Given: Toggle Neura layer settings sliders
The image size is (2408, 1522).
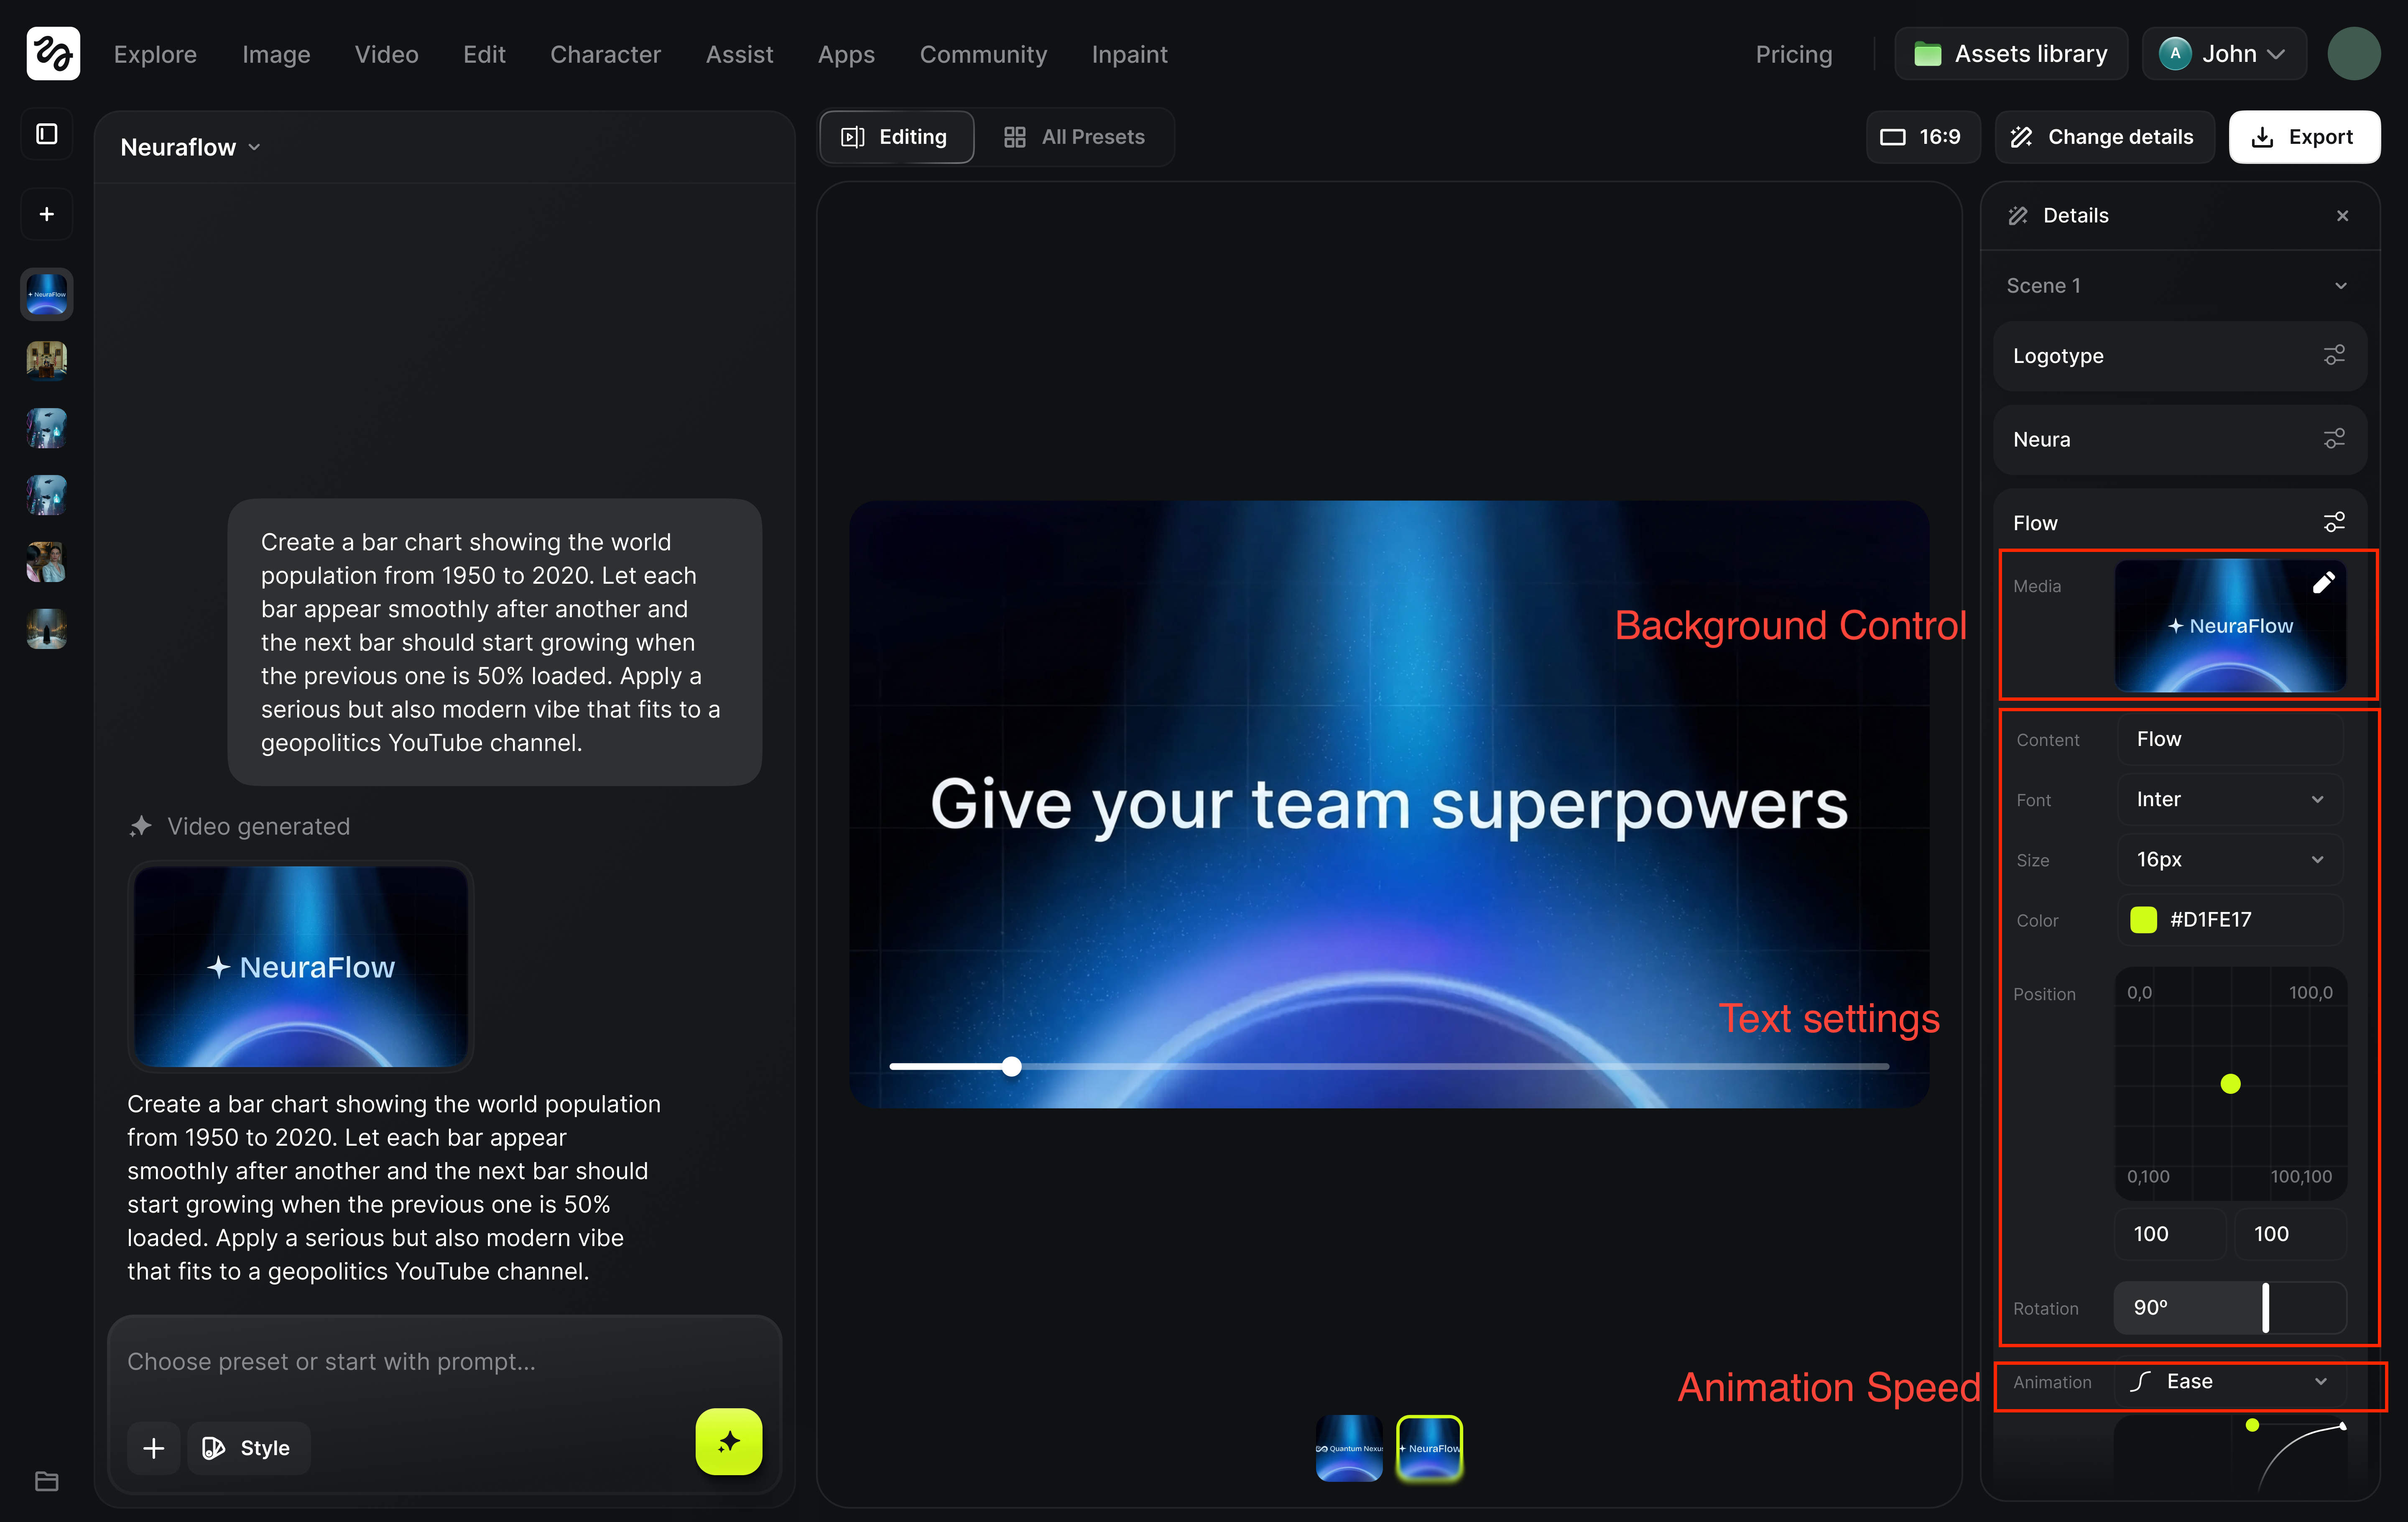Looking at the screenshot, I should pyautogui.click(x=2334, y=439).
